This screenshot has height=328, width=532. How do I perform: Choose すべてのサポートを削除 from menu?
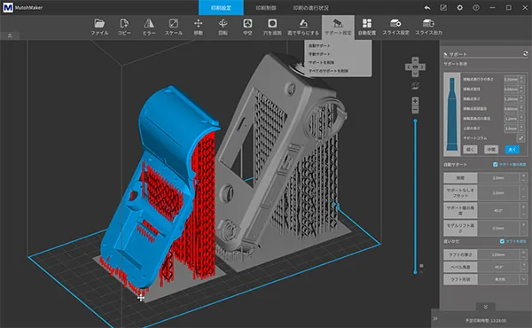(x=328, y=71)
